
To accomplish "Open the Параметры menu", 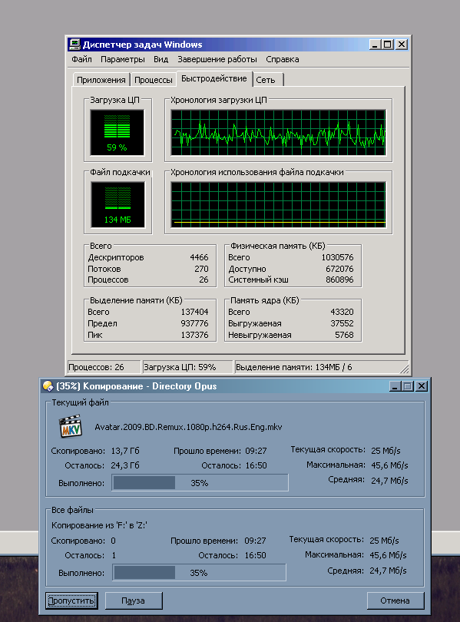I will [x=123, y=59].
